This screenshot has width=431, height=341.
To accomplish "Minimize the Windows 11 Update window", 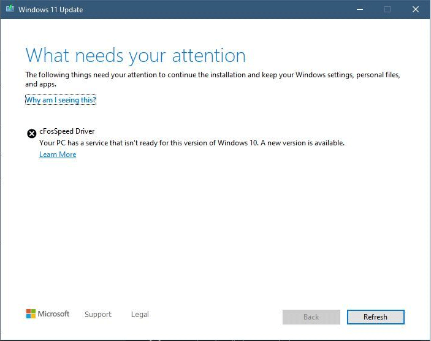I will click(360, 9).
